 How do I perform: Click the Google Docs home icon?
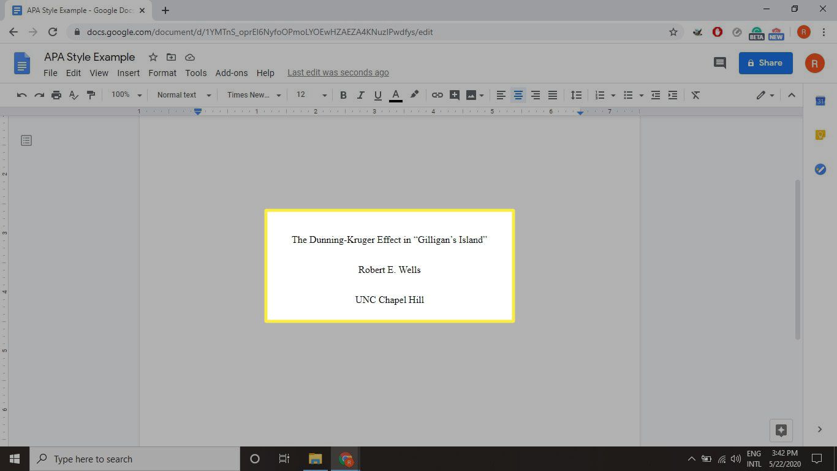(22, 63)
